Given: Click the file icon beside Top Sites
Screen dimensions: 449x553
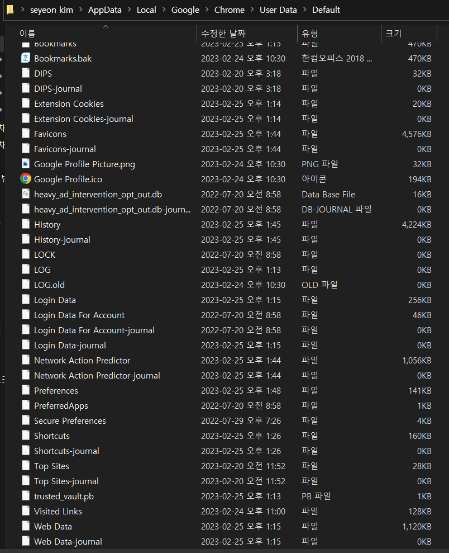Looking at the screenshot, I should tap(26, 466).
